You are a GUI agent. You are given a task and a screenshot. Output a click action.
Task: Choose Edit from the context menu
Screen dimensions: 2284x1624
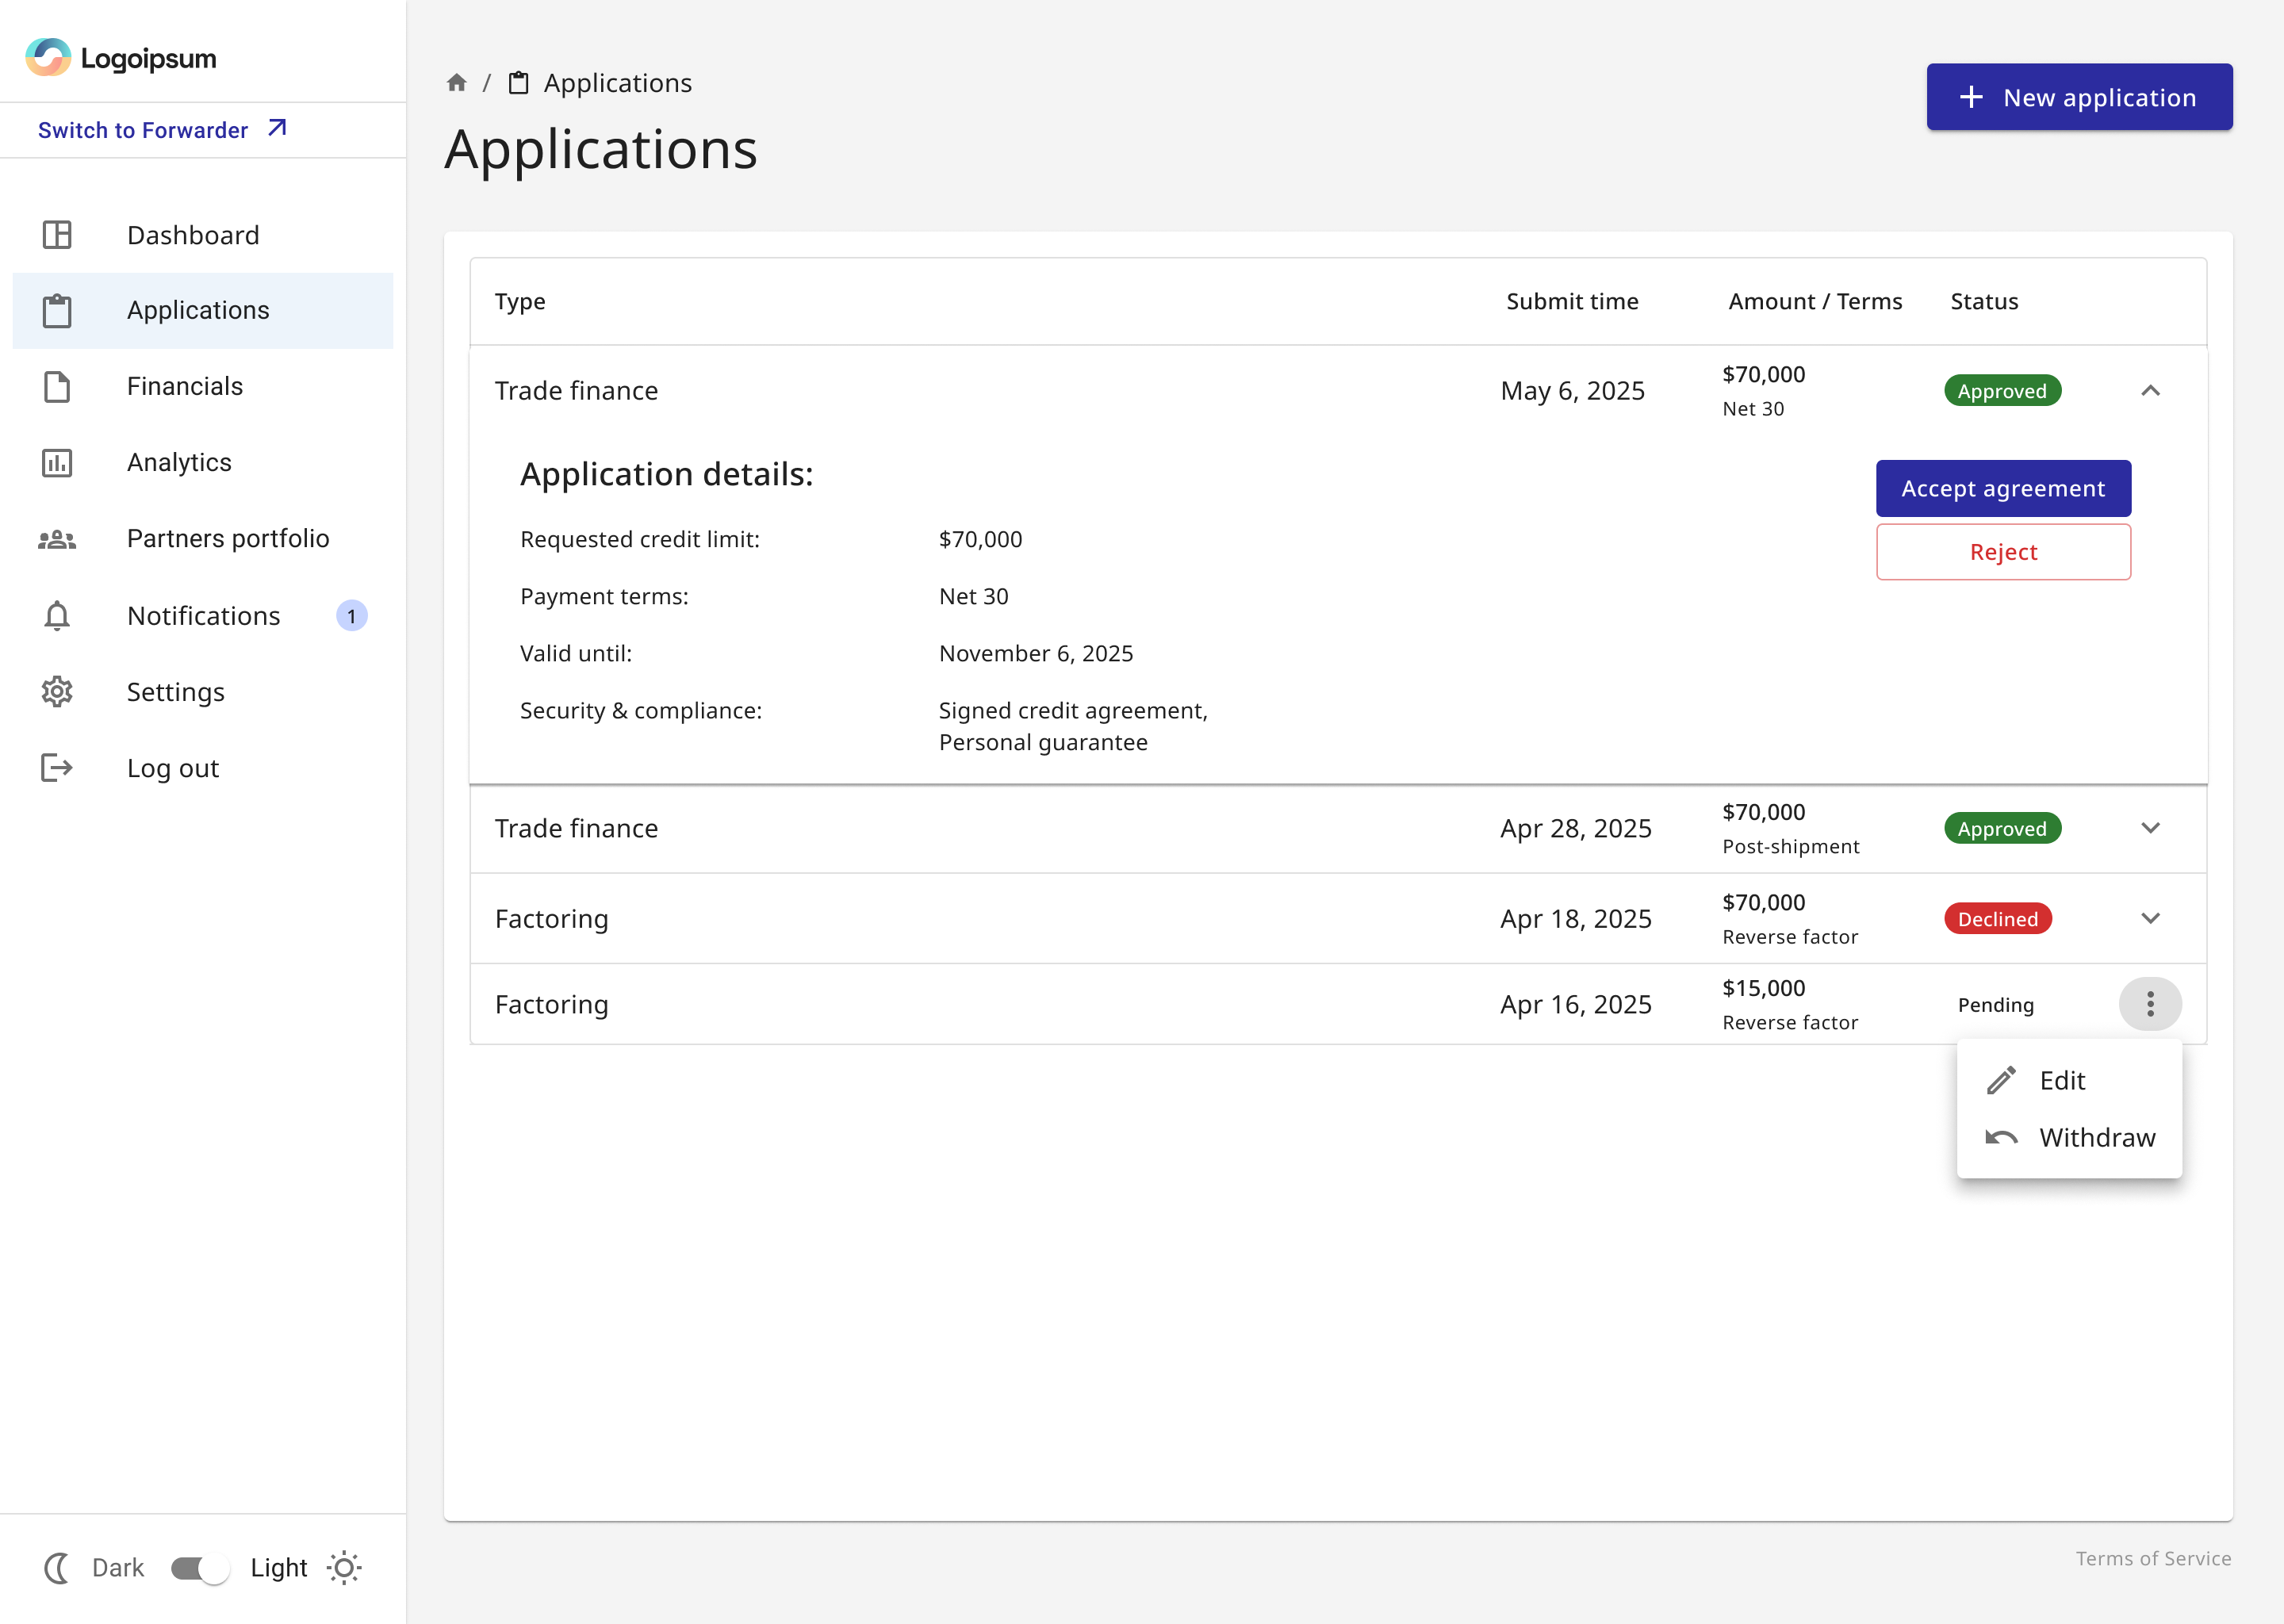(2069, 1080)
